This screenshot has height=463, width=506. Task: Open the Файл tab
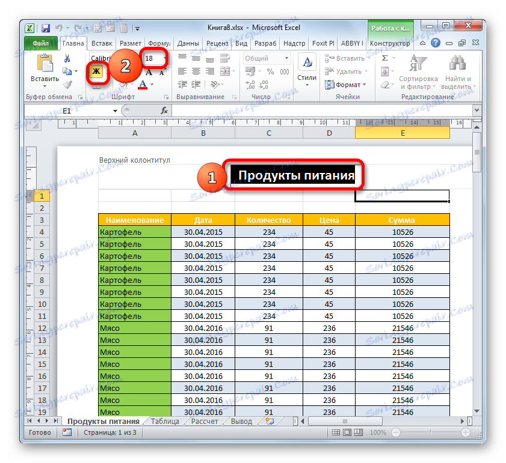pyautogui.click(x=41, y=43)
